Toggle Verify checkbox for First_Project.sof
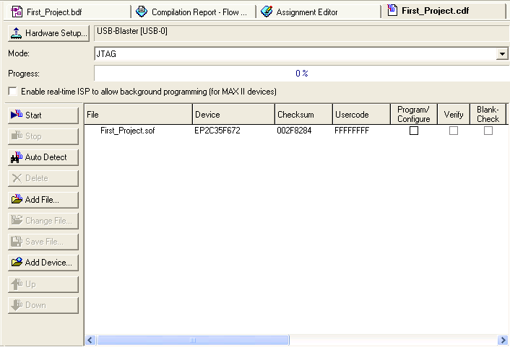The image size is (510, 347). (x=454, y=131)
